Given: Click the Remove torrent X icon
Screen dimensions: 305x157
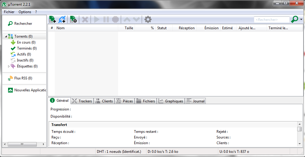Looking at the screenshot, I should click(85, 19).
